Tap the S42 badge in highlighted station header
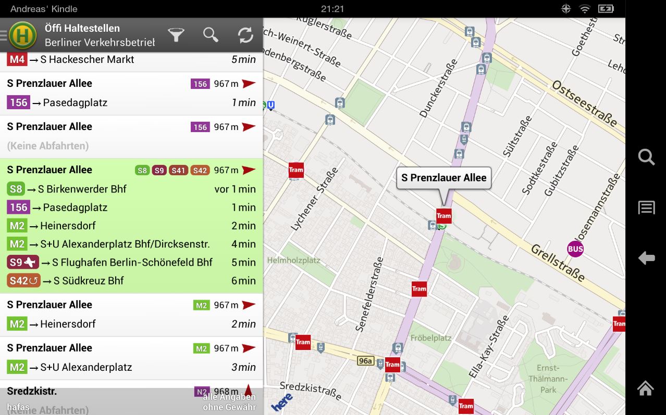 (x=200, y=170)
